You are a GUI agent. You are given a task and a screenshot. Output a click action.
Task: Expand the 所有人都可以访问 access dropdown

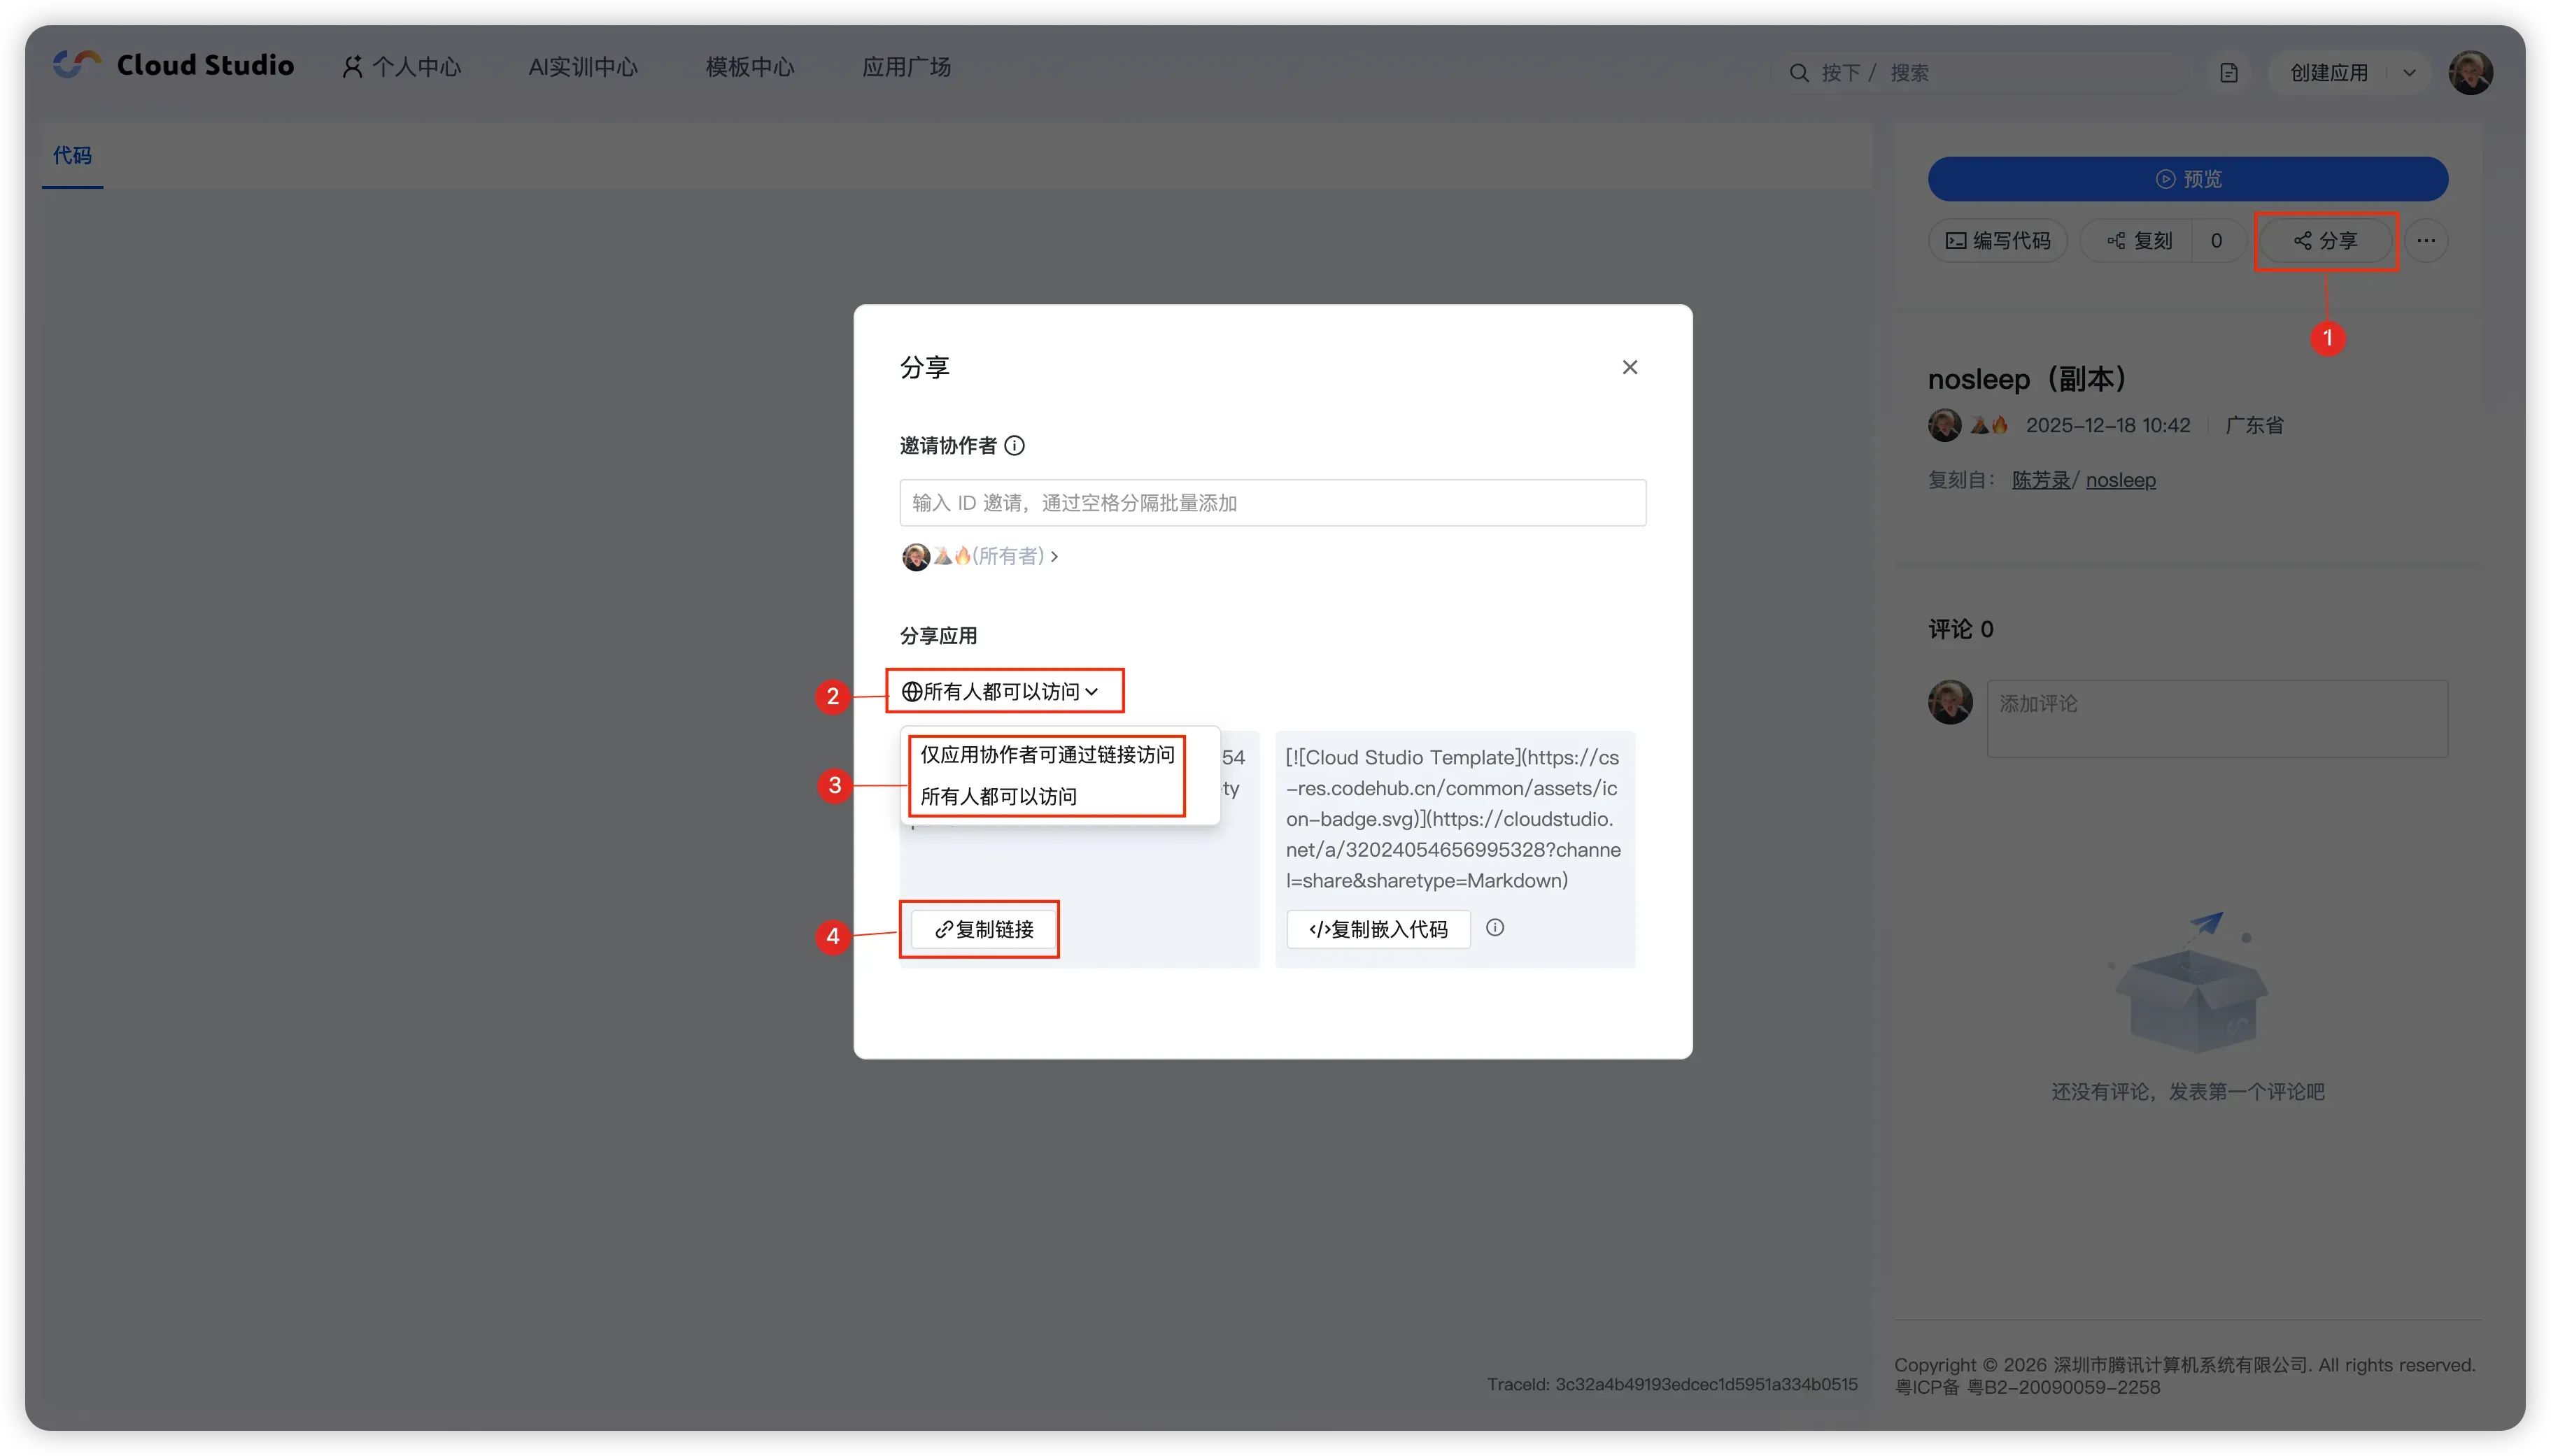1001,691
